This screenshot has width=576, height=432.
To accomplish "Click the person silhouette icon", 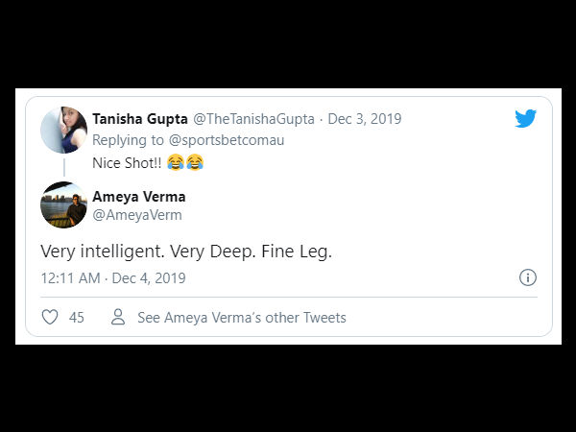I will point(118,317).
